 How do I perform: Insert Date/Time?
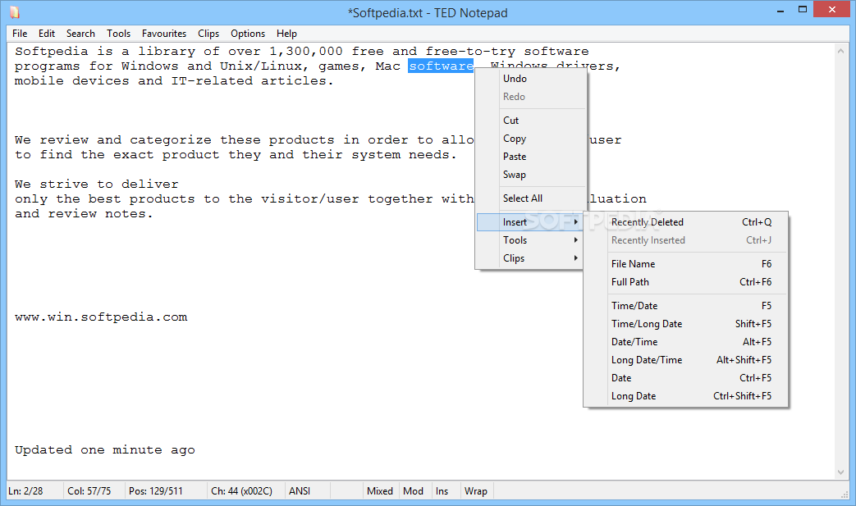(x=685, y=342)
